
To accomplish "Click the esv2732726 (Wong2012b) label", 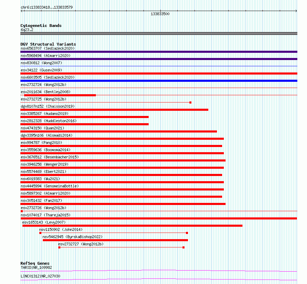I will pyautogui.click(x=43, y=208).
